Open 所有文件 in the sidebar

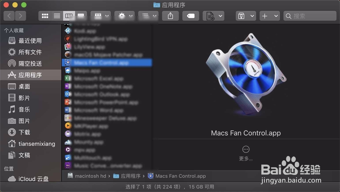click(x=30, y=52)
